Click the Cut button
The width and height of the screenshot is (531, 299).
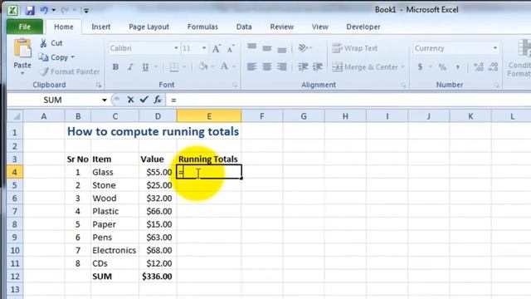[x=51, y=43]
